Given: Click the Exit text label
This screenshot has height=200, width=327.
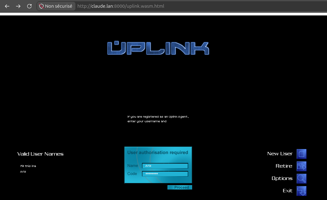Looking at the screenshot, I should (x=287, y=191).
